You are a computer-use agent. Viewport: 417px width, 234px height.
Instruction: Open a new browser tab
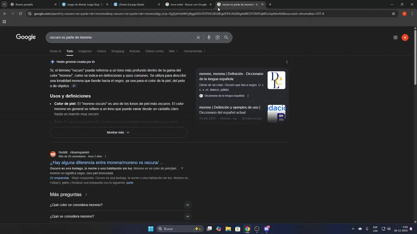(270, 5)
